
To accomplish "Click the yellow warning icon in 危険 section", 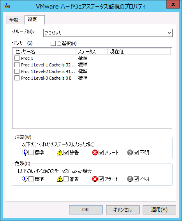I will 60,179.
